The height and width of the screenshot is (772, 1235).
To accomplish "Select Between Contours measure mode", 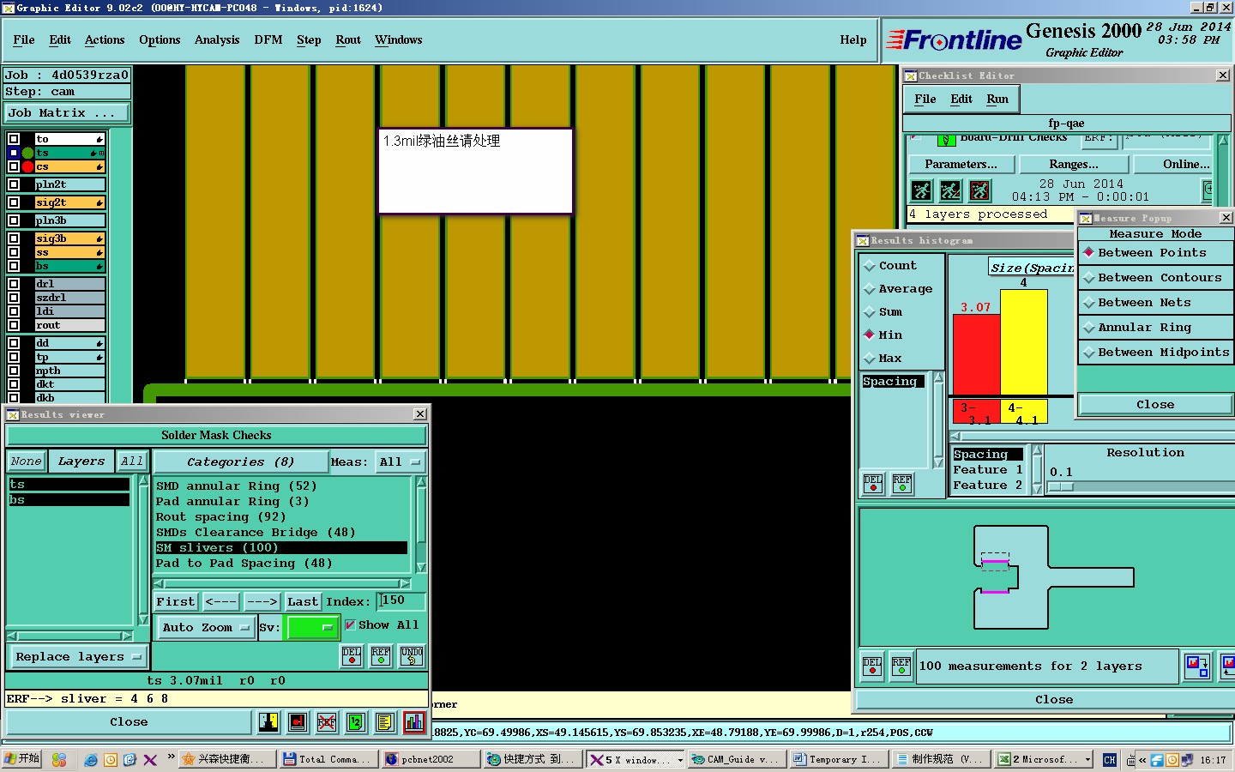I will point(1155,278).
